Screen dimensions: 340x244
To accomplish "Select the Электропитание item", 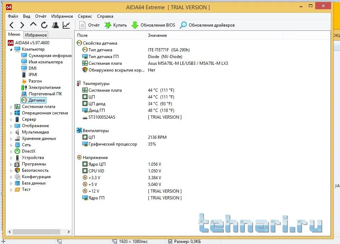I will point(41,87).
